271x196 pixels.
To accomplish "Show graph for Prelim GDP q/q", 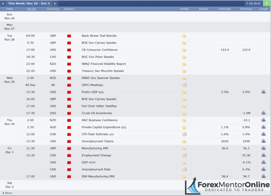I will pyautogui.click(x=263, y=92).
